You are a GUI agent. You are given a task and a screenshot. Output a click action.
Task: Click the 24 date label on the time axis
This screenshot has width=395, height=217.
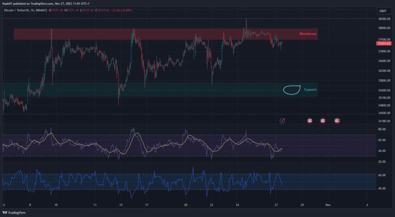[x=238, y=205]
